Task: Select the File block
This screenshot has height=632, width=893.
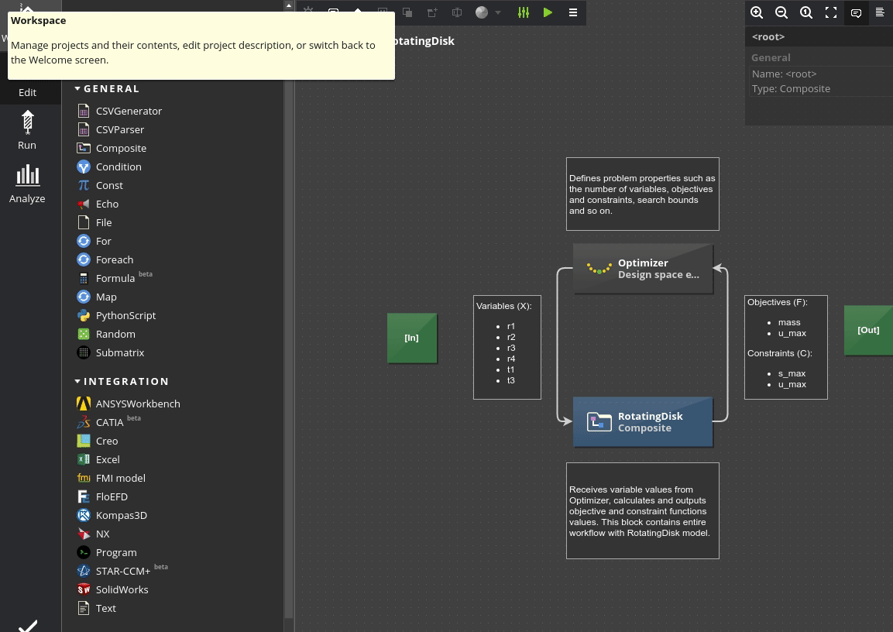Action: pyautogui.click(x=94, y=222)
